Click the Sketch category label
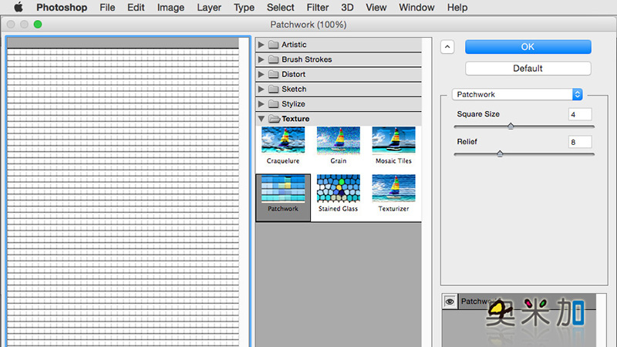 (x=294, y=89)
